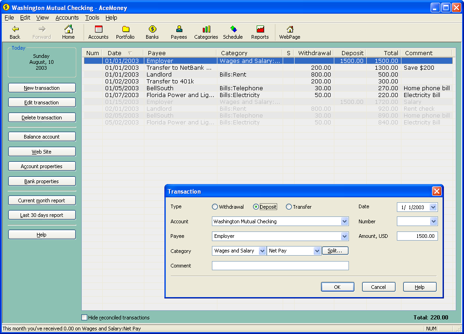Open the Accounts menu
The image size is (464, 334).
click(x=67, y=17)
